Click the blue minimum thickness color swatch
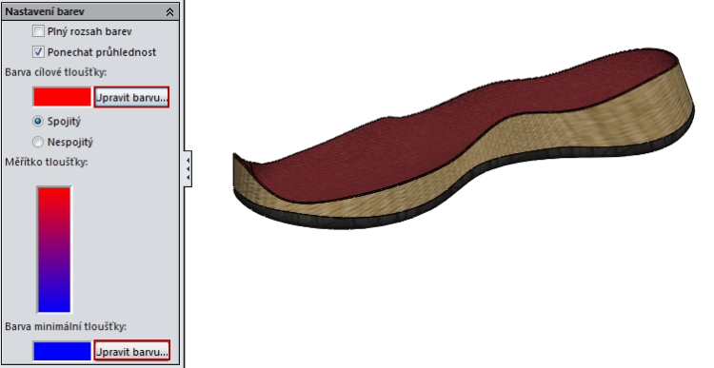 63,351
